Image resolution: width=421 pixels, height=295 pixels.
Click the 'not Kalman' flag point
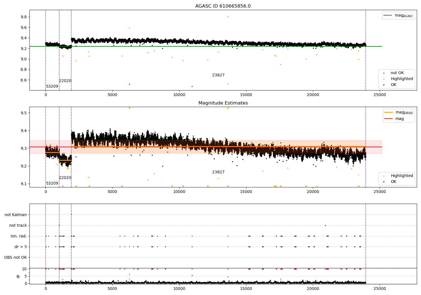pyautogui.click(x=71, y=215)
